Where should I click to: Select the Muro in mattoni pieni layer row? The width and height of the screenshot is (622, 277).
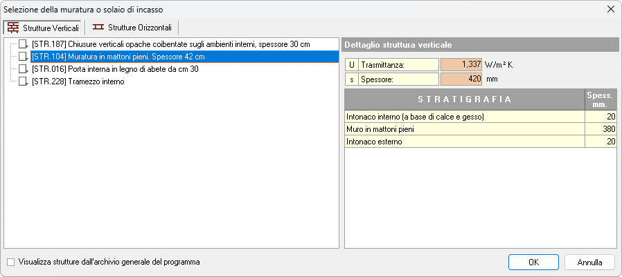pyautogui.click(x=464, y=129)
